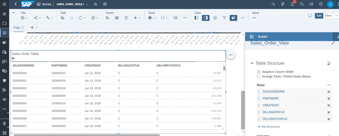Remove SALESORDERID from Rows

point(329,92)
